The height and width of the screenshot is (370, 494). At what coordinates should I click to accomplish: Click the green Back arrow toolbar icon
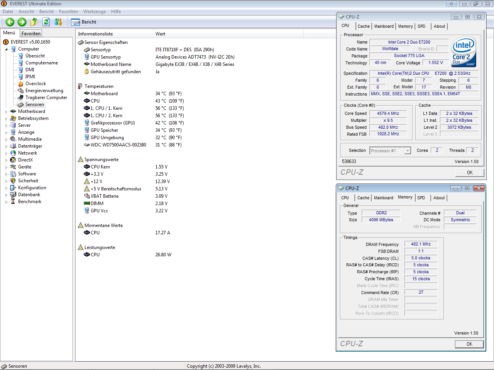(x=10, y=22)
